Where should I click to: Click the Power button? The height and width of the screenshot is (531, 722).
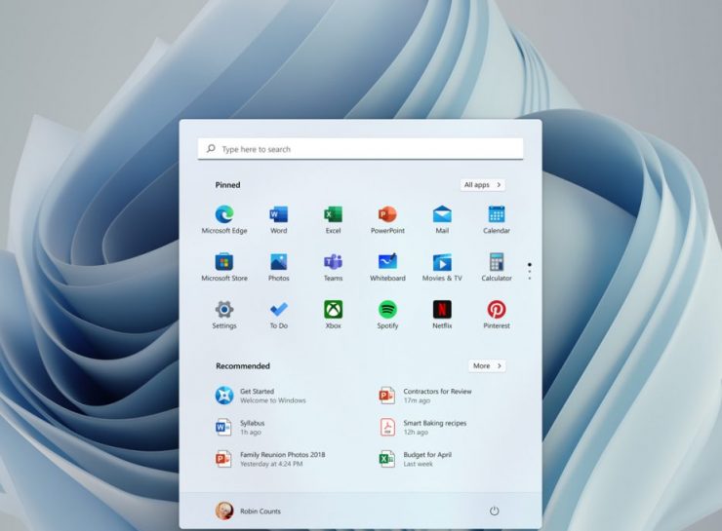(x=495, y=511)
